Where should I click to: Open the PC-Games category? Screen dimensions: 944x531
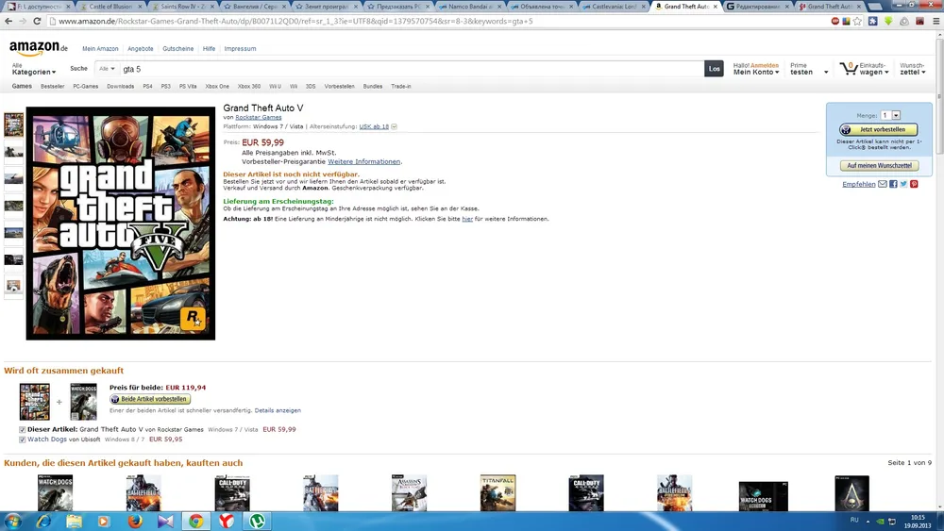pyautogui.click(x=86, y=87)
